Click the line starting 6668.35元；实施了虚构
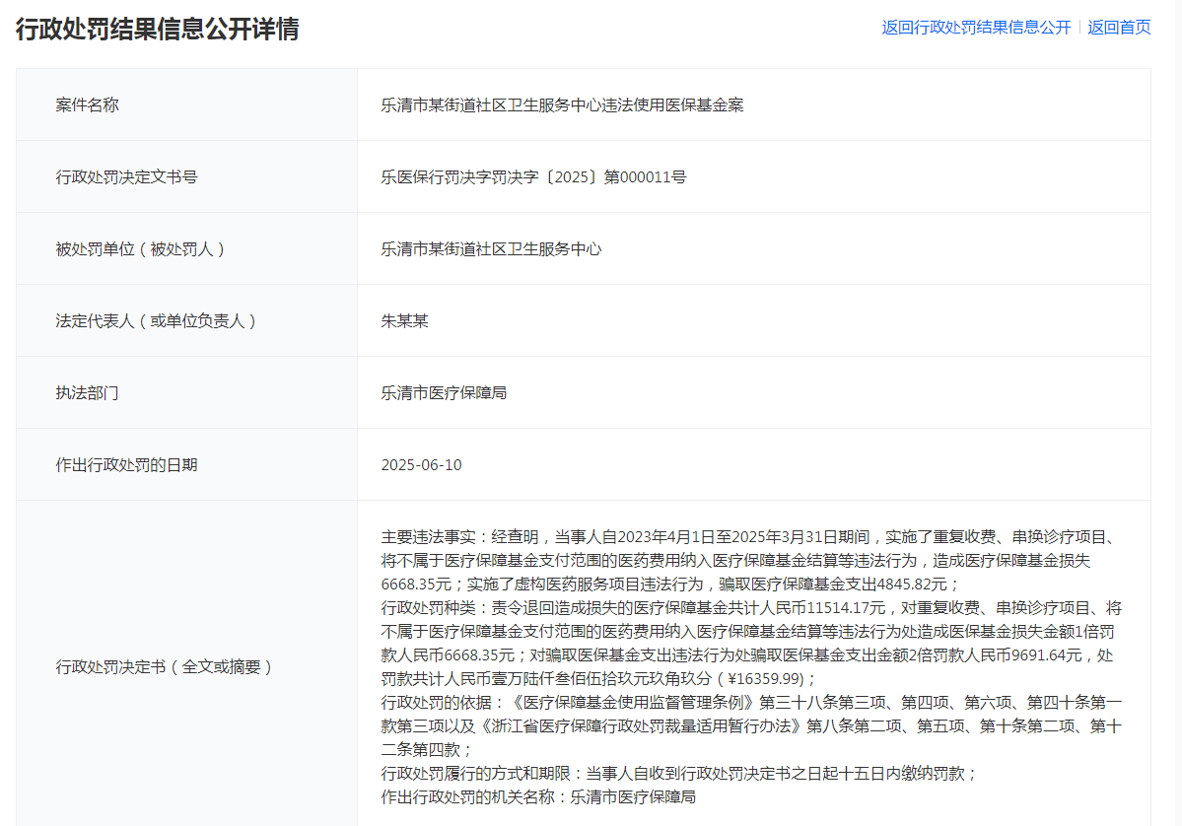 (x=670, y=585)
